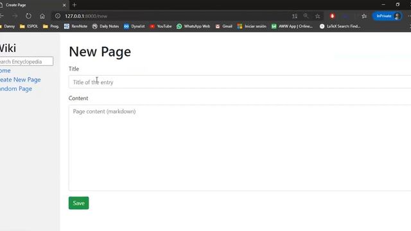
Task: Click the Content label
Action: point(78,98)
